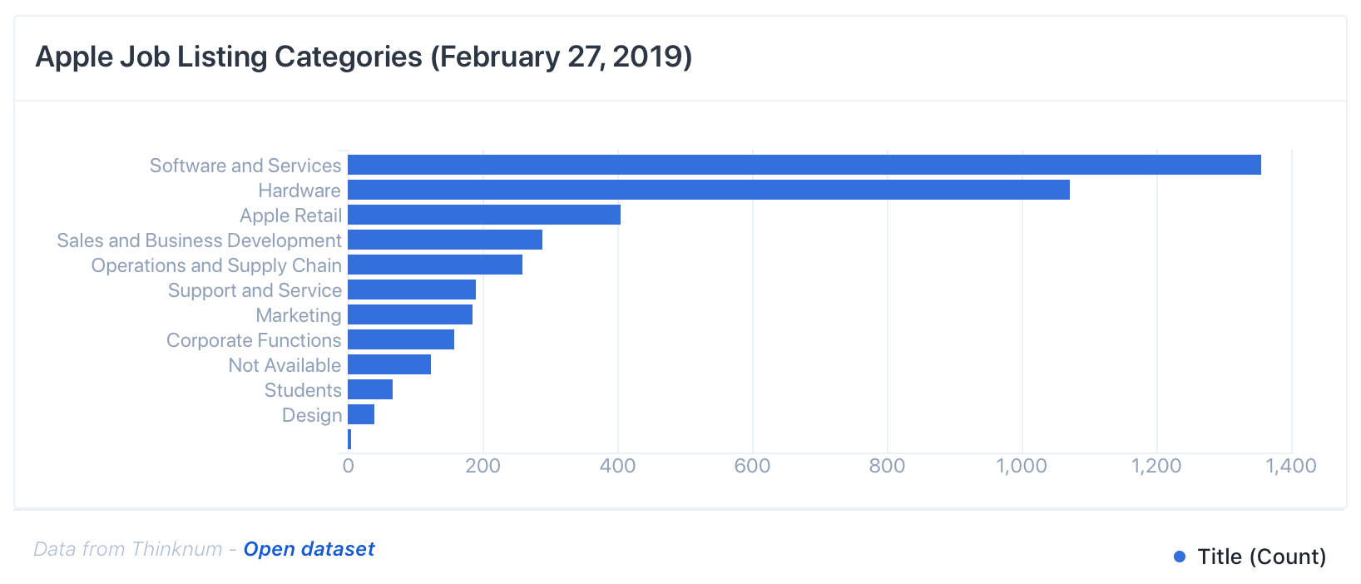Click the unlabeled smallest bar at bottom

(x=349, y=439)
